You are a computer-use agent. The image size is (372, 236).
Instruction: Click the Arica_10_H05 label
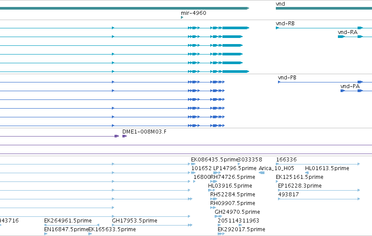click(276, 168)
